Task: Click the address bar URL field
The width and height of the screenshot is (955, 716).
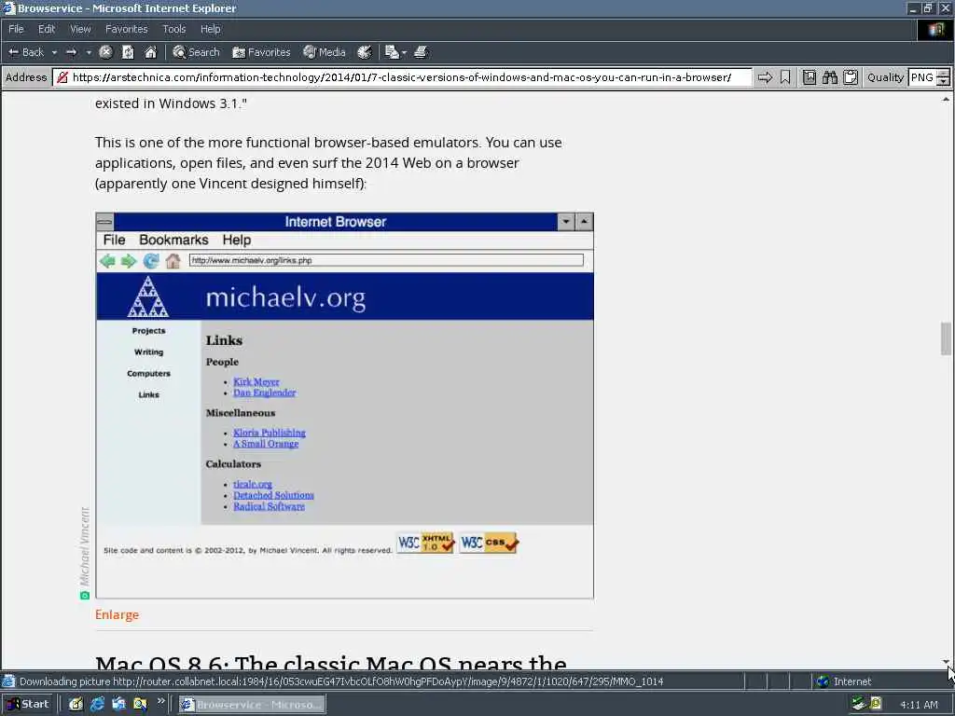Action: [x=402, y=77]
